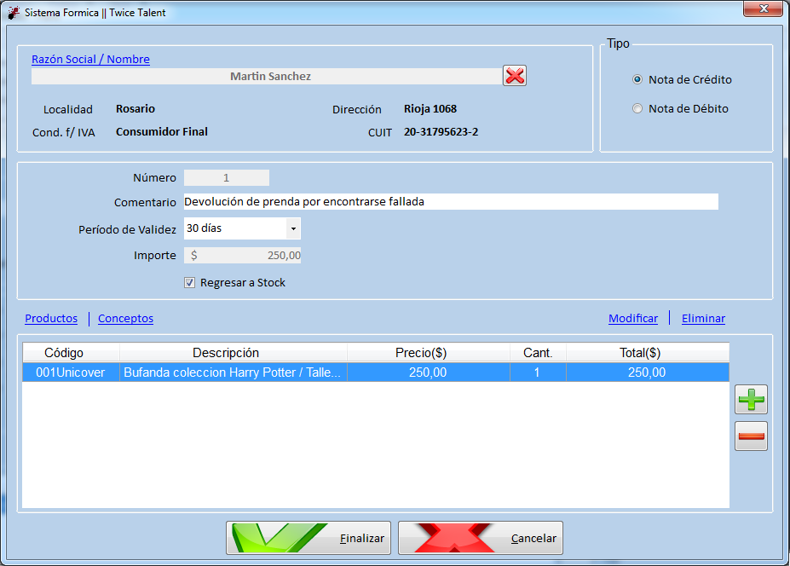Select the Nota de Débito option
790x566 pixels.
tap(637, 108)
